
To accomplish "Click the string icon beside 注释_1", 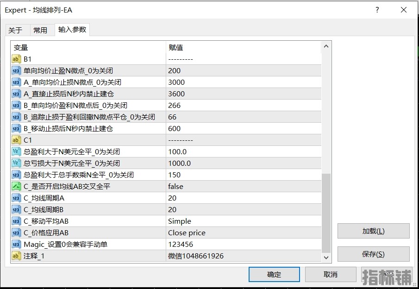I will pyautogui.click(x=16, y=256).
